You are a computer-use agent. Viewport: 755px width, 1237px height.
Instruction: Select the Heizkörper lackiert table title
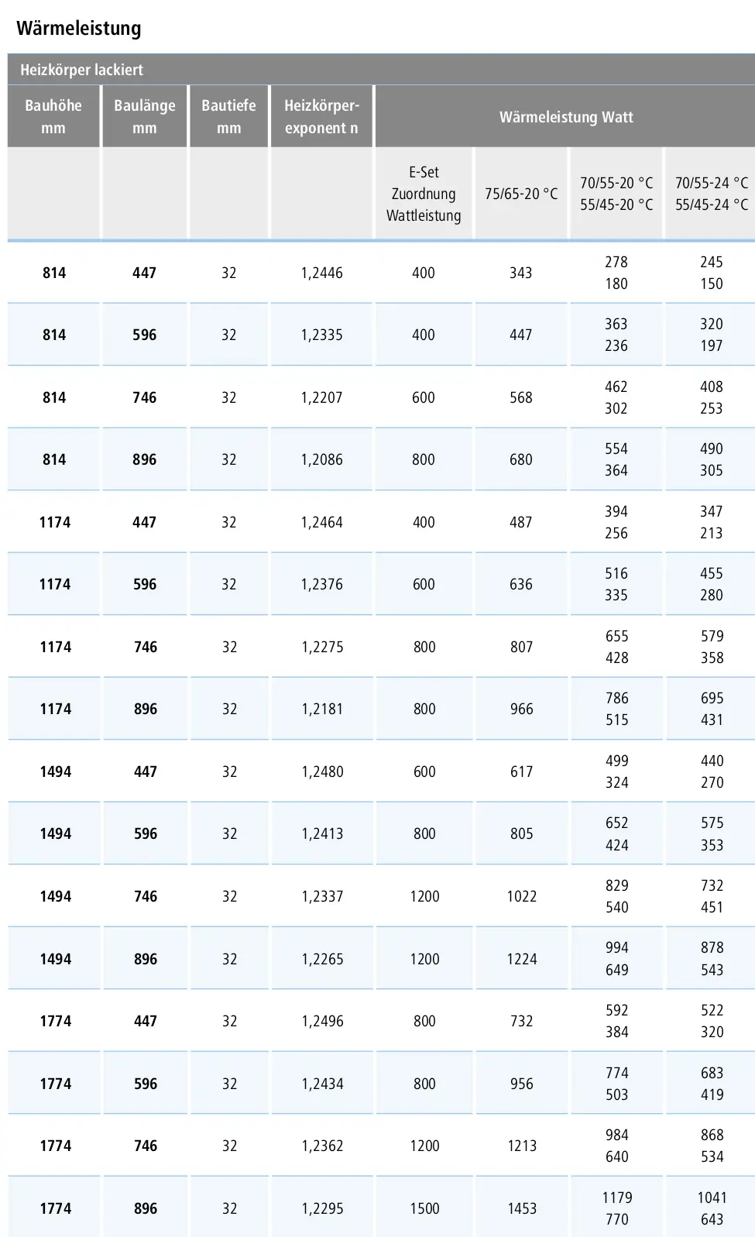81,70
